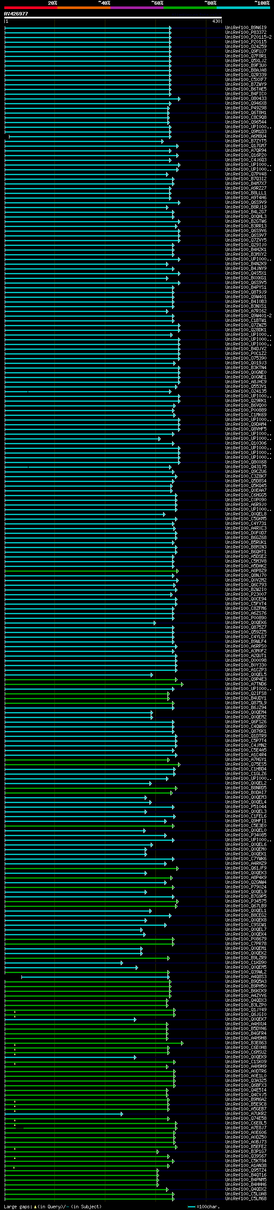The image size is (274, 1210).
Task: Select the UniRef100_Q946X8 label
Action: click(x=246, y=103)
